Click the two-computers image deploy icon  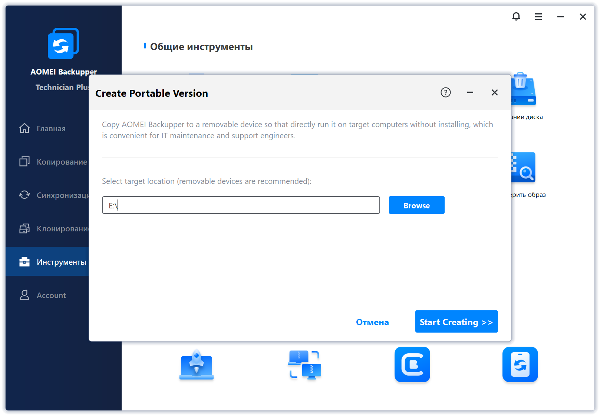point(304,365)
